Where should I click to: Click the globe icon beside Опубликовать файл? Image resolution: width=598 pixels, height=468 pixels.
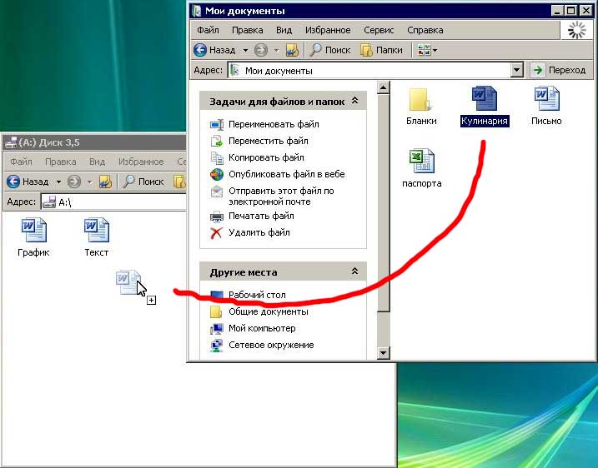click(217, 174)
